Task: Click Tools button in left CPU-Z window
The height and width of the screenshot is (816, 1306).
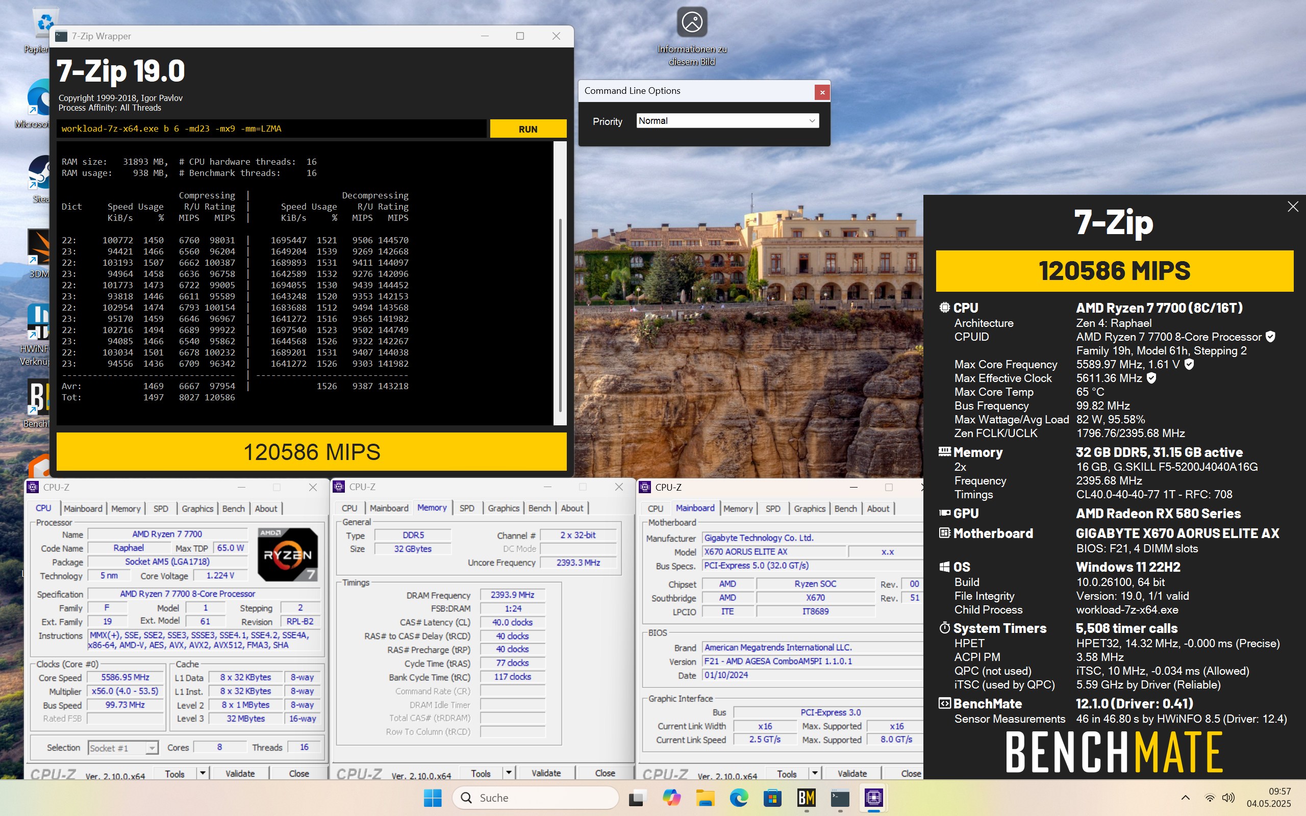Action: [x=174, y=773]
